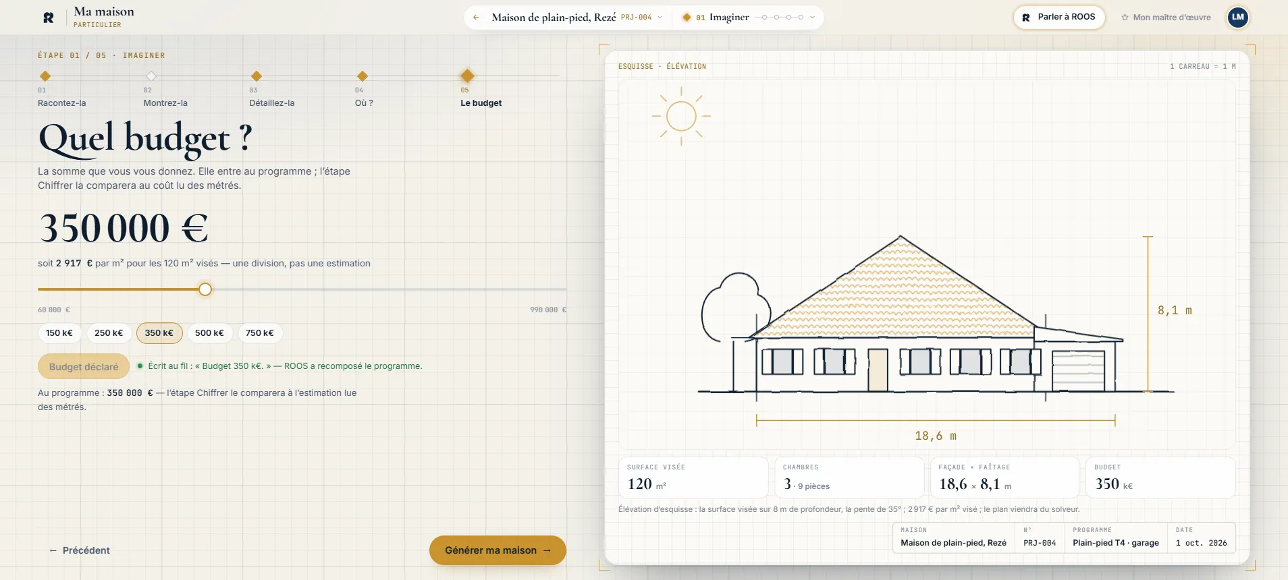Viewport: 1288px width, 580px height.
Task: Click the step 02 hollow diamond marker
Action: 151,76
